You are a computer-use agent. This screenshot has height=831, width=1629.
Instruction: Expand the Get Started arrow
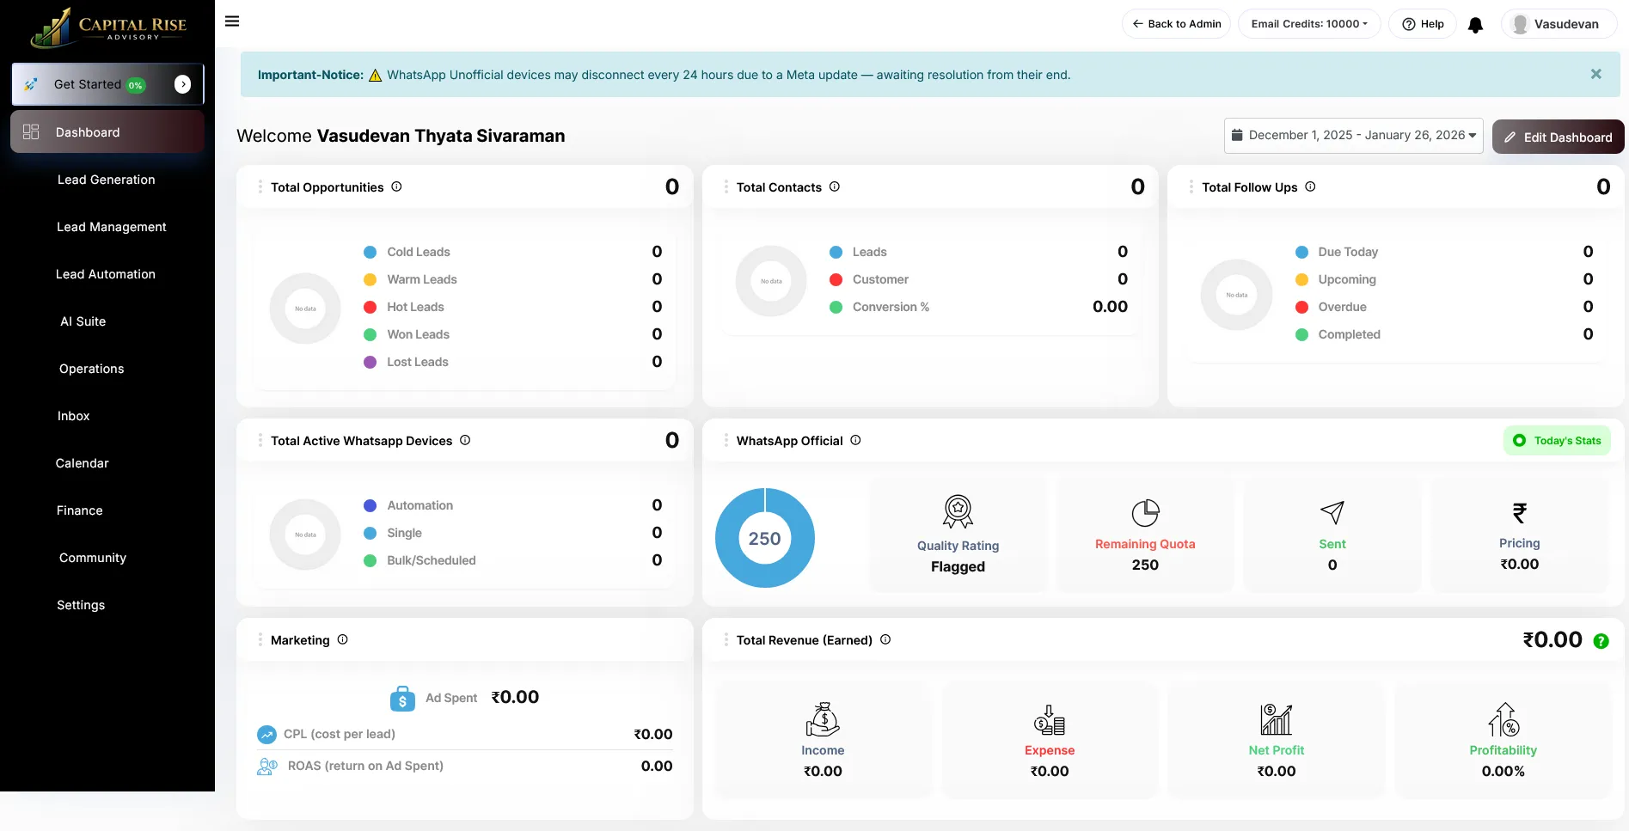[182, 84]
